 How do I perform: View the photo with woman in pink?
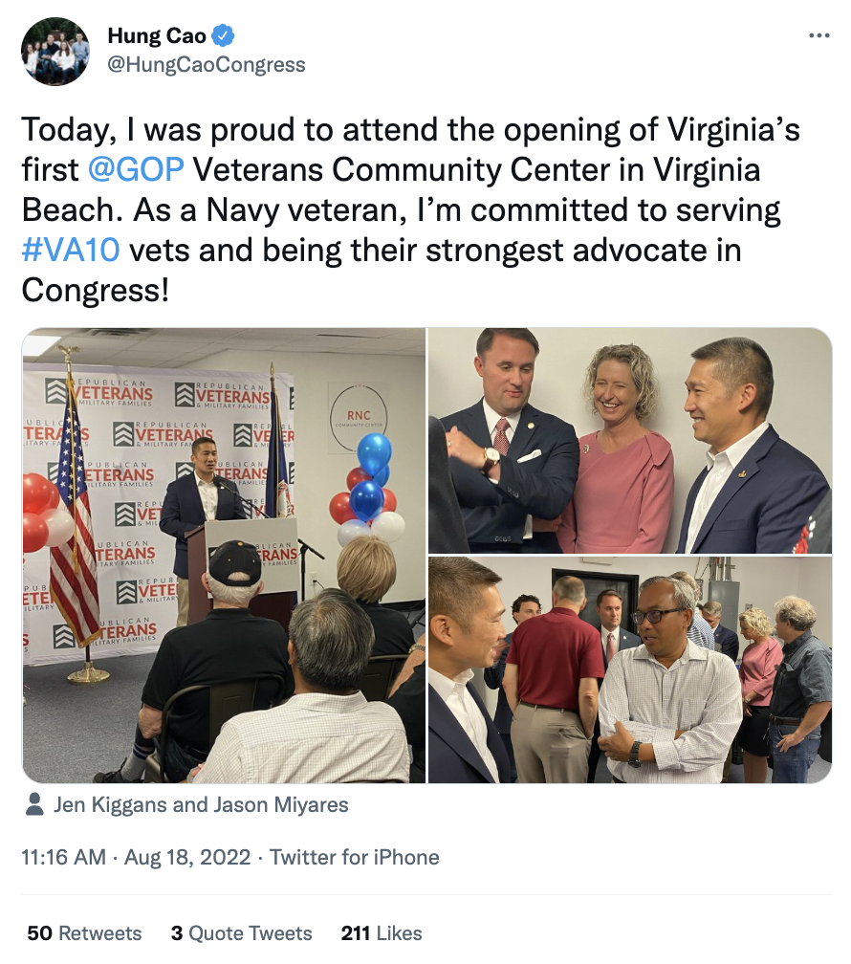click(x=630, y=440)
